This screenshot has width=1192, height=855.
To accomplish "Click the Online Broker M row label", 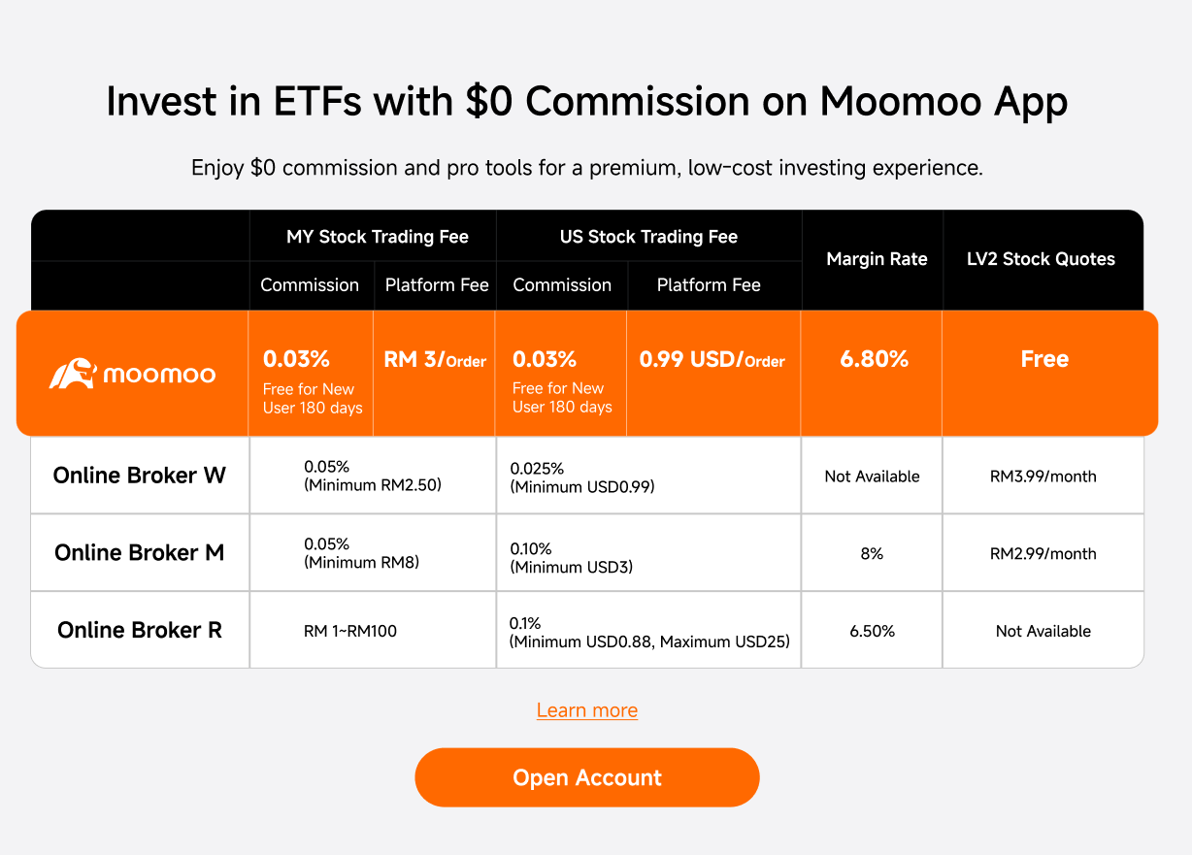I will (140, 553).
